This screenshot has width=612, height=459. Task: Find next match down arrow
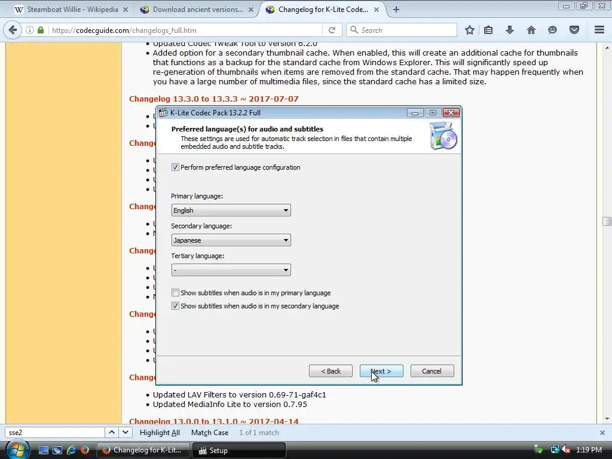[x=126, y=432]
